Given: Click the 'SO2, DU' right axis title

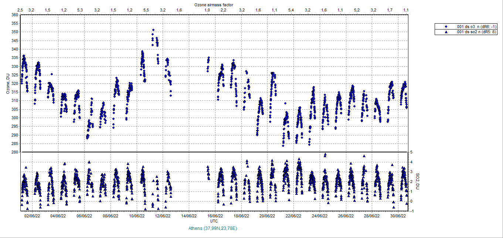Looking at the screenshot, I should click(x=418, y=182).
